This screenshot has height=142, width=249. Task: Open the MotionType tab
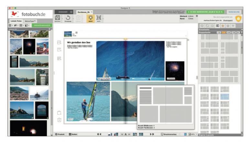(30, 21)
